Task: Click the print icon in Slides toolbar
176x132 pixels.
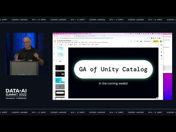Action: click(x=61, y=45)
